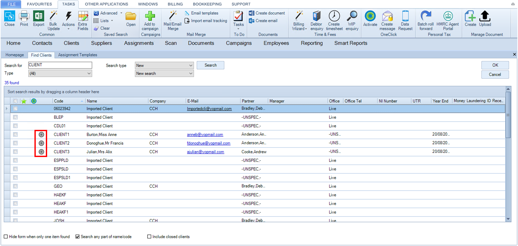
Task: Click the favourites star column header
Action: click(24, 101)
